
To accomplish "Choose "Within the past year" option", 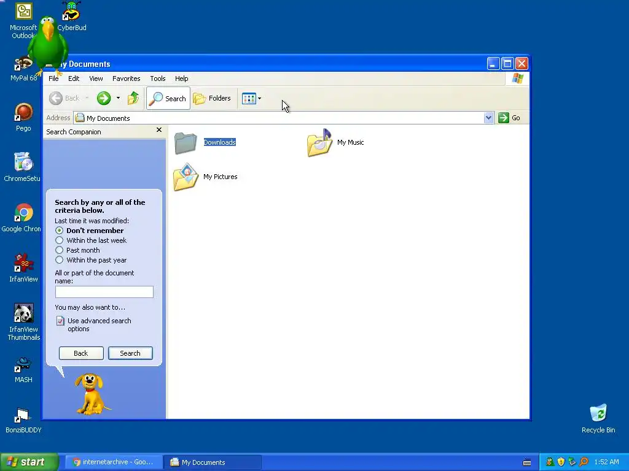I will pyautogui.click(x=60, y=260).
